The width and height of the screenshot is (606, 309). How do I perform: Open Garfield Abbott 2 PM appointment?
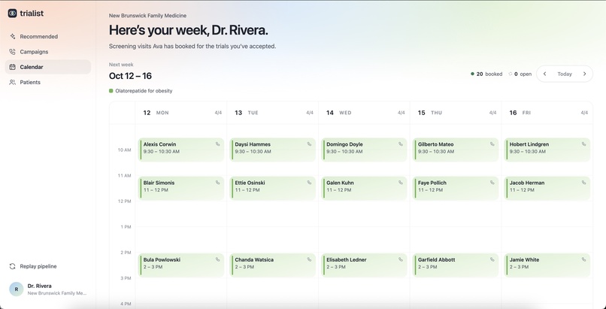coord(456,265)
